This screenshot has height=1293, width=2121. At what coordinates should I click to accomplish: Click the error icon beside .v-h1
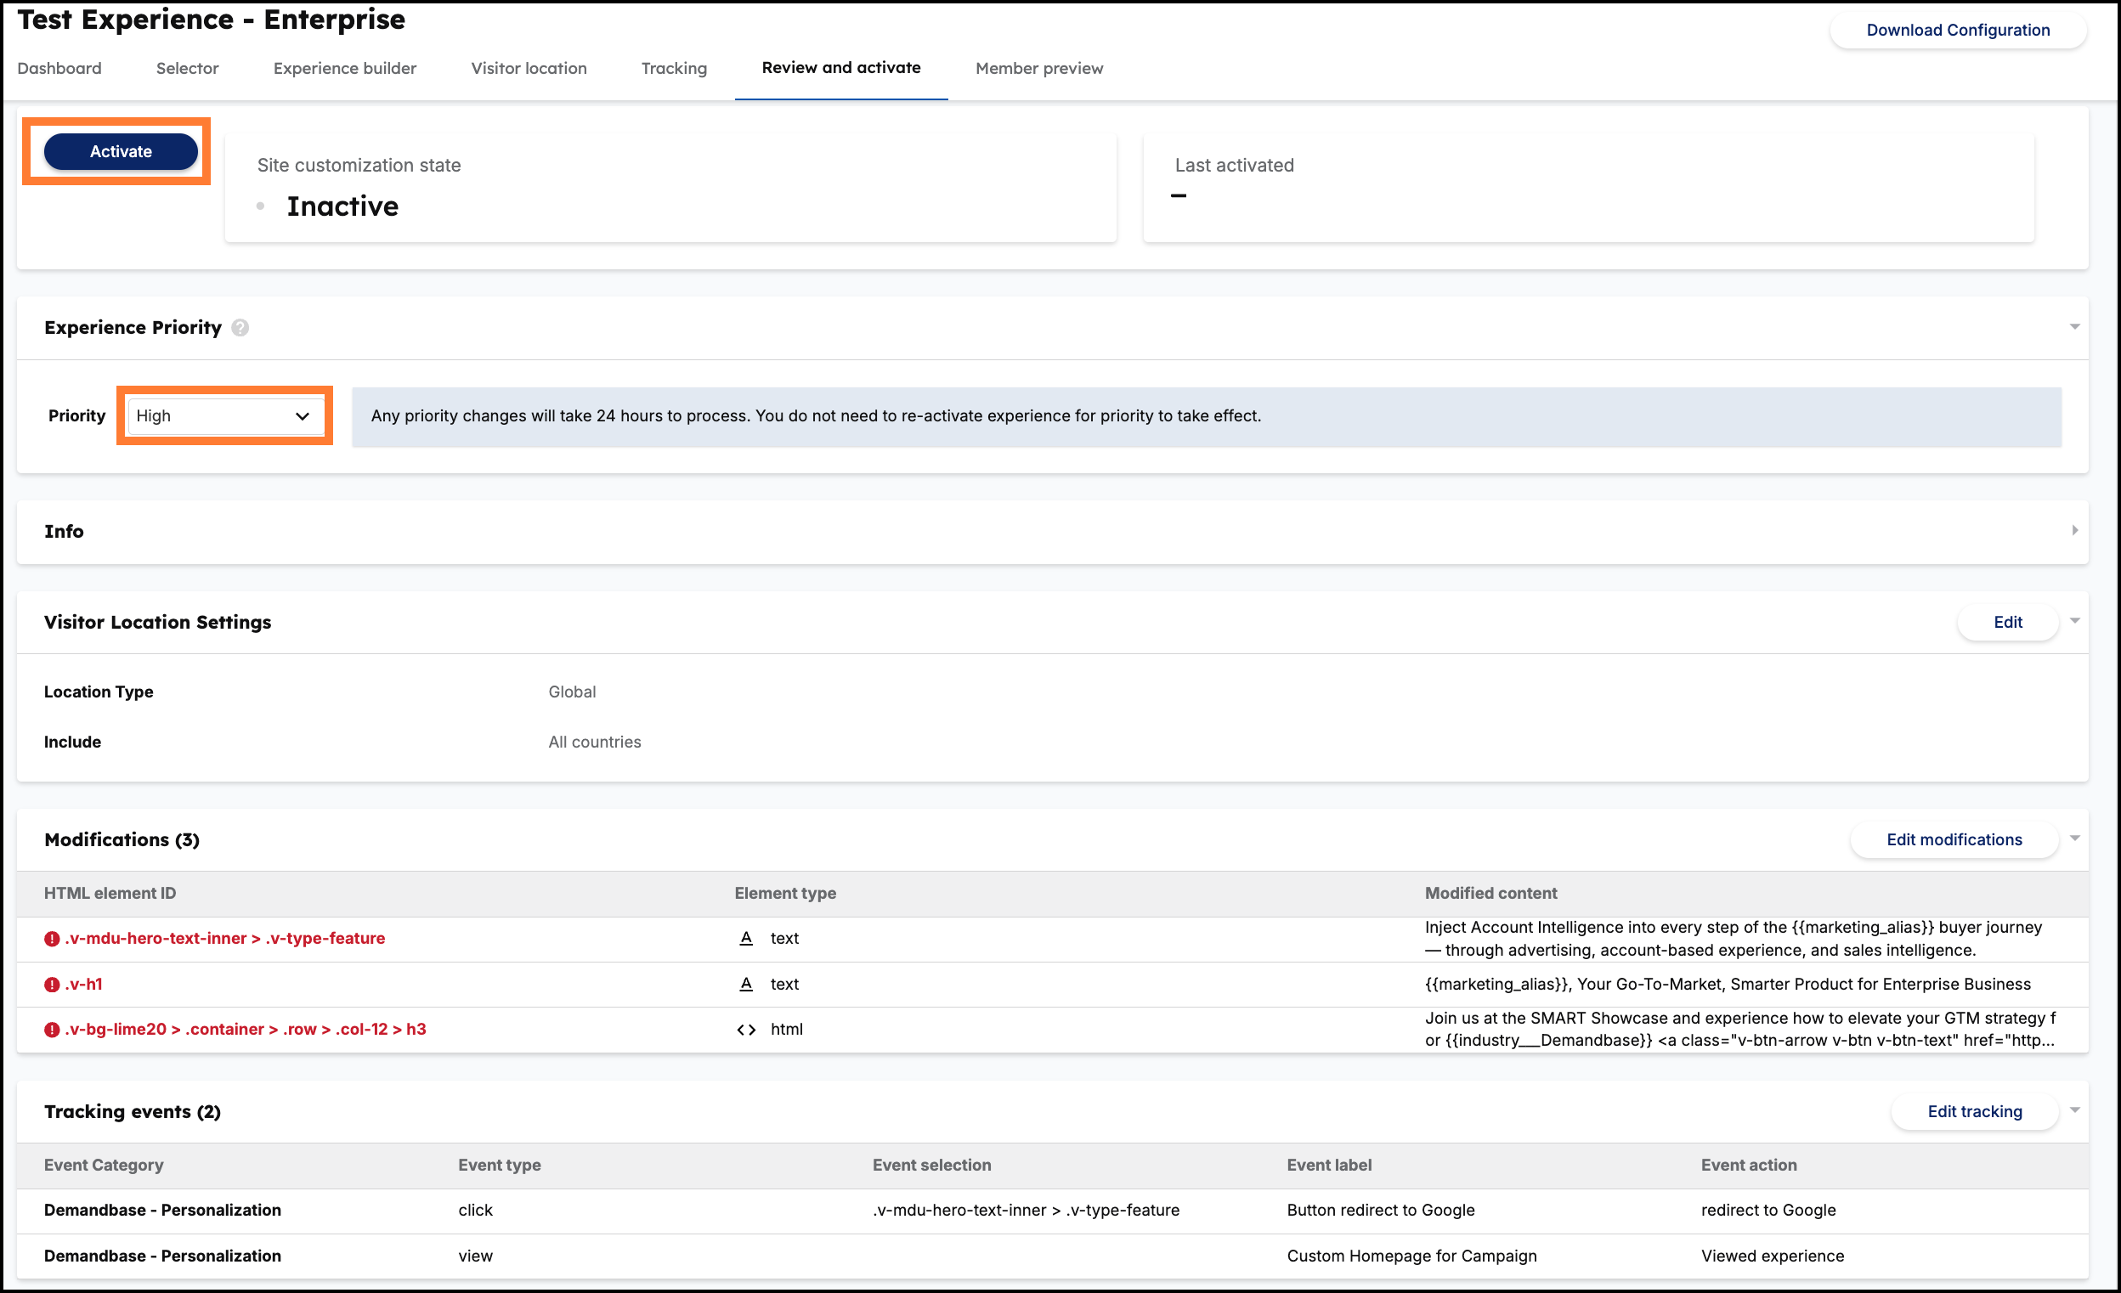coord(51,984)
